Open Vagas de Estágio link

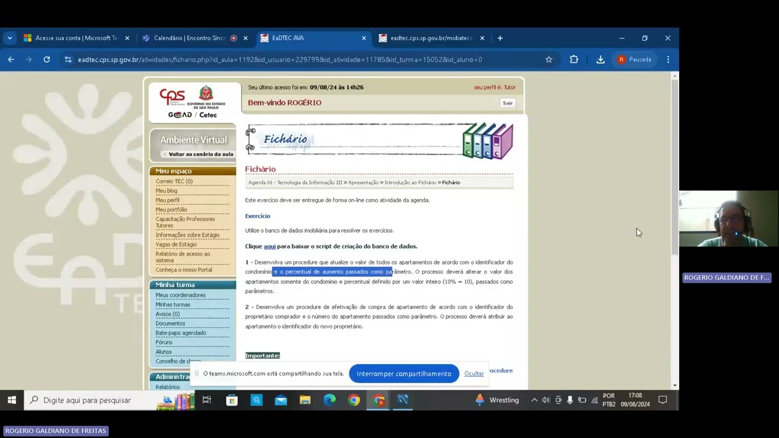tap(176, 245)
